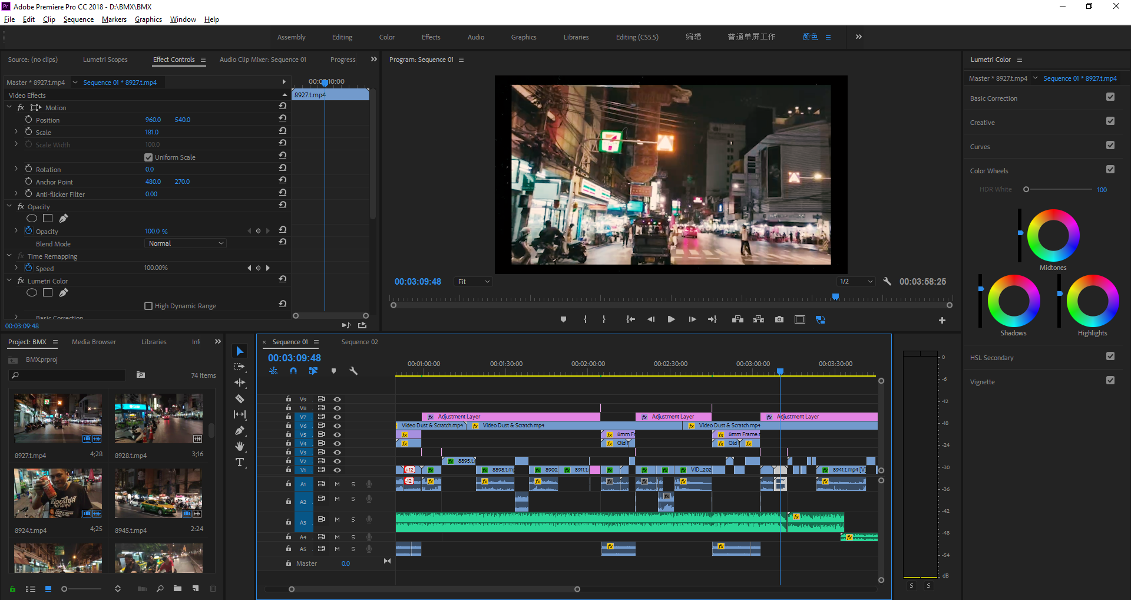Choose the Pen tool in the tools panel

pos(240,430)
